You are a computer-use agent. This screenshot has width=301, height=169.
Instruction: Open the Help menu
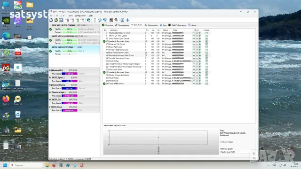[91, 15]
